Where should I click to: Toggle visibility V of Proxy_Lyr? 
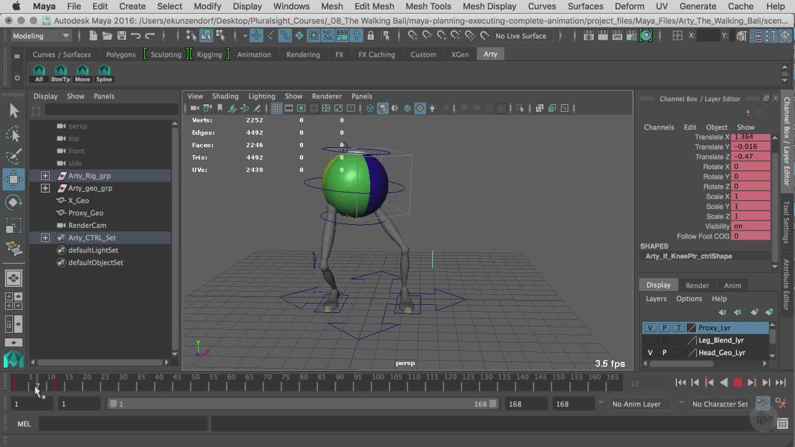[650, 328]
